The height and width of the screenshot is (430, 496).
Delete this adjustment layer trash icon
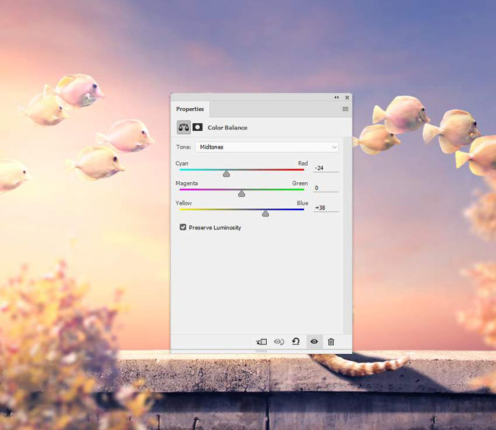coord(331,342)
